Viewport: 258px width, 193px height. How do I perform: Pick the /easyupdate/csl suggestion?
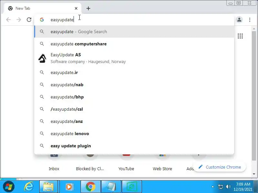pos(134,109)
